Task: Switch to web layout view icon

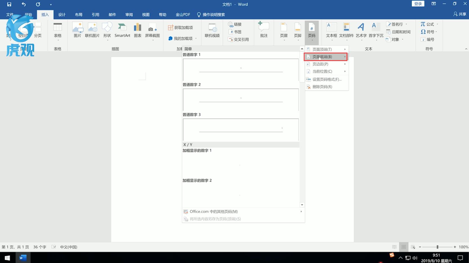Action: [413, 247]
